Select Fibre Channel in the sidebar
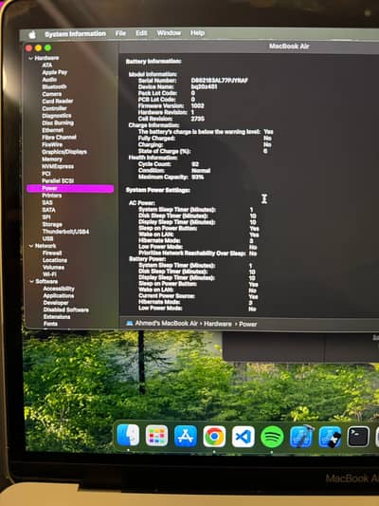 (x=60, y=137)
